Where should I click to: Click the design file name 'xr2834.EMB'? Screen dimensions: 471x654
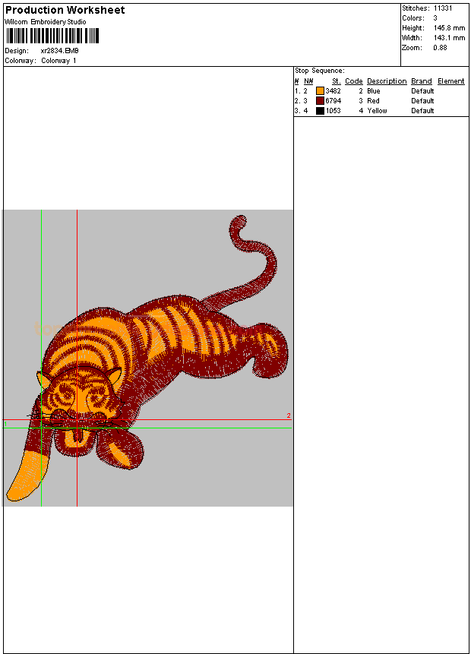[60, 50]
